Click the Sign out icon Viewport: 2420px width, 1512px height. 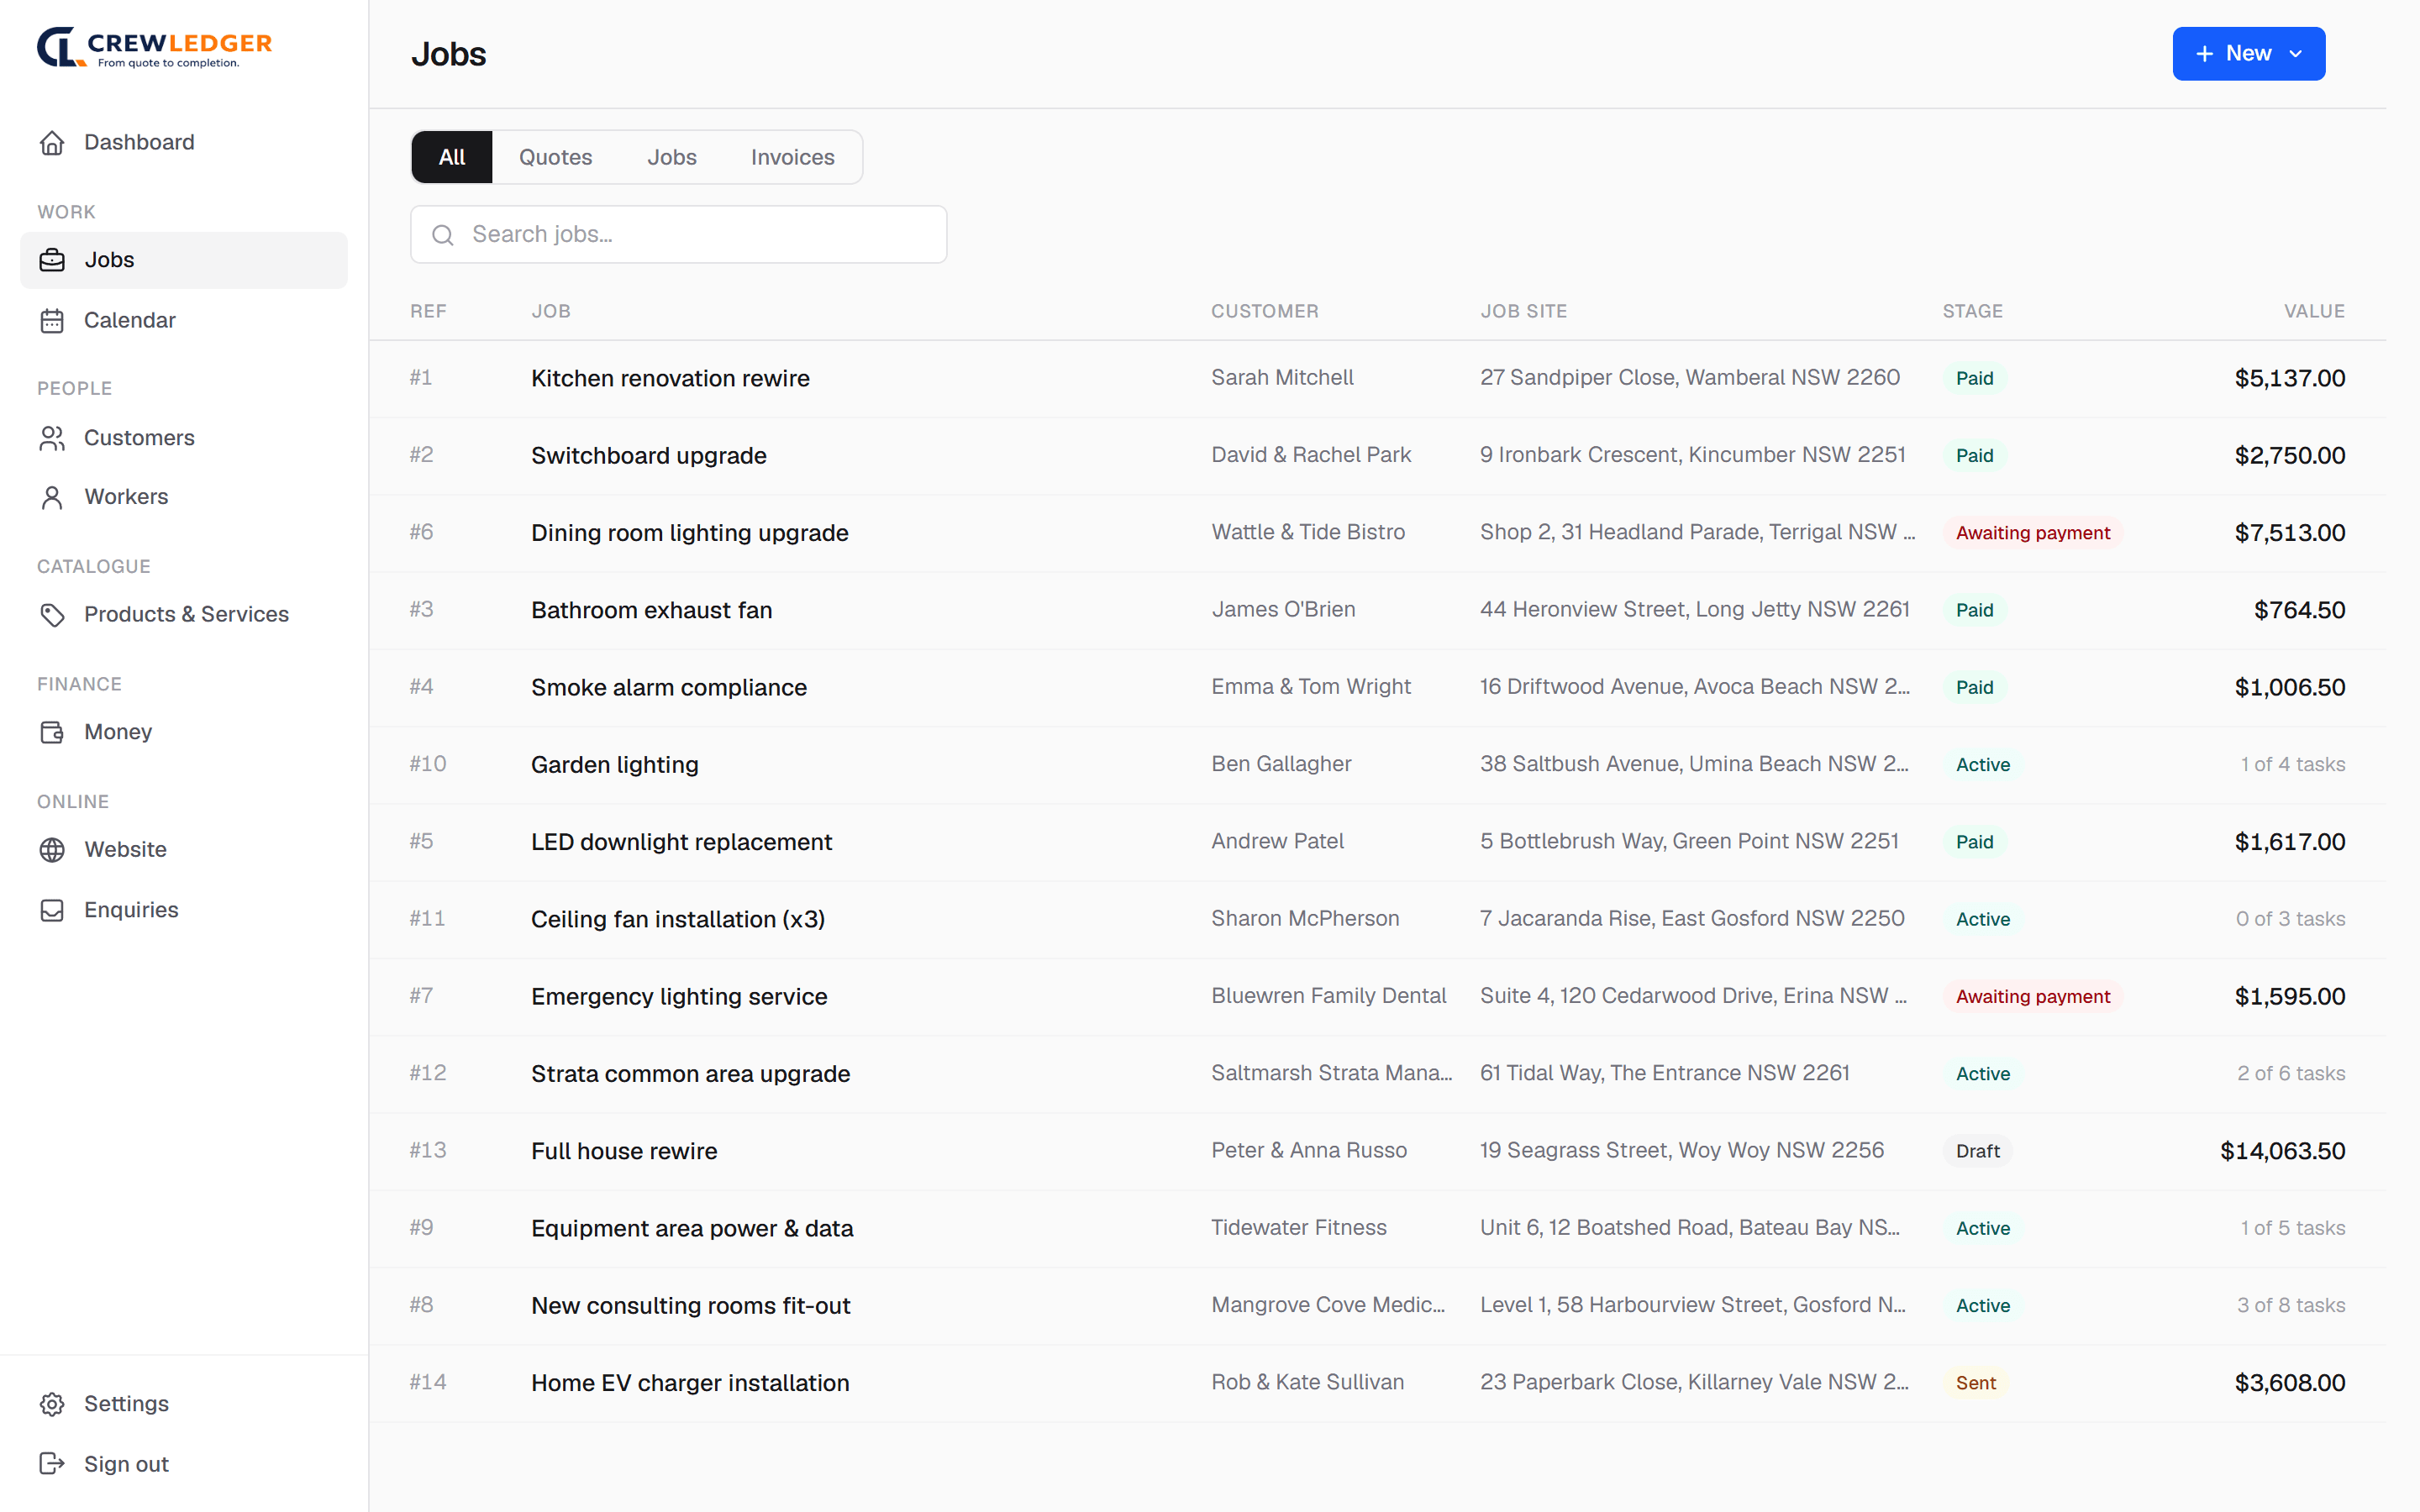pyautogui.click(x=52, y=1464)
